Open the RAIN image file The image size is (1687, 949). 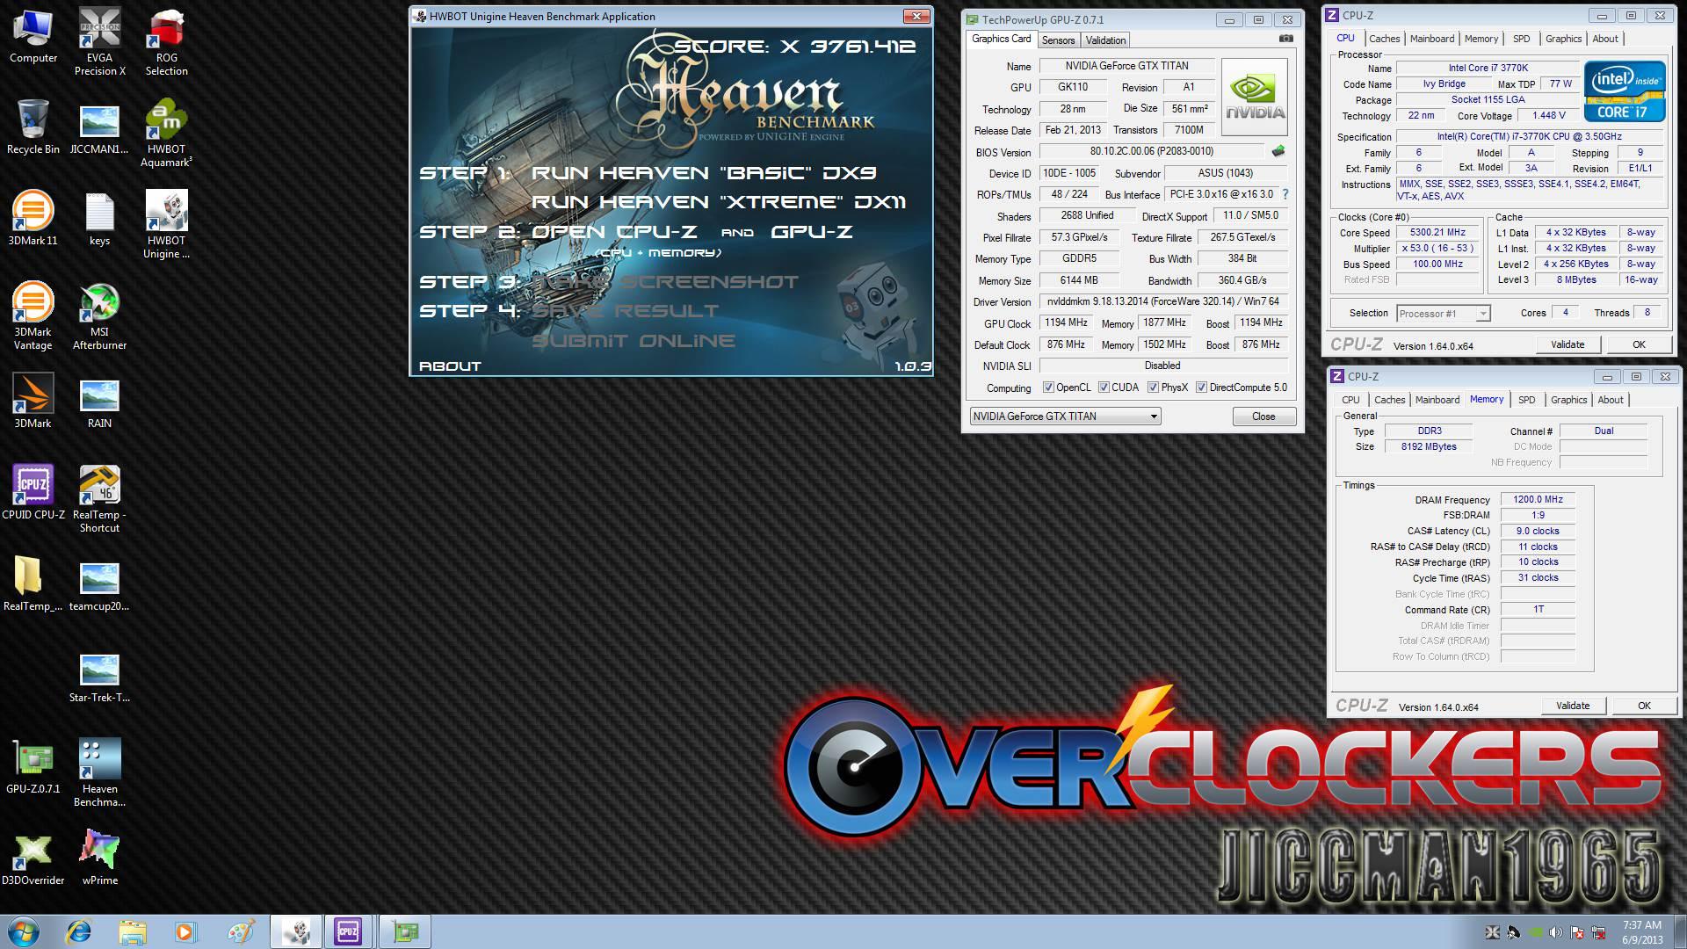99,404
